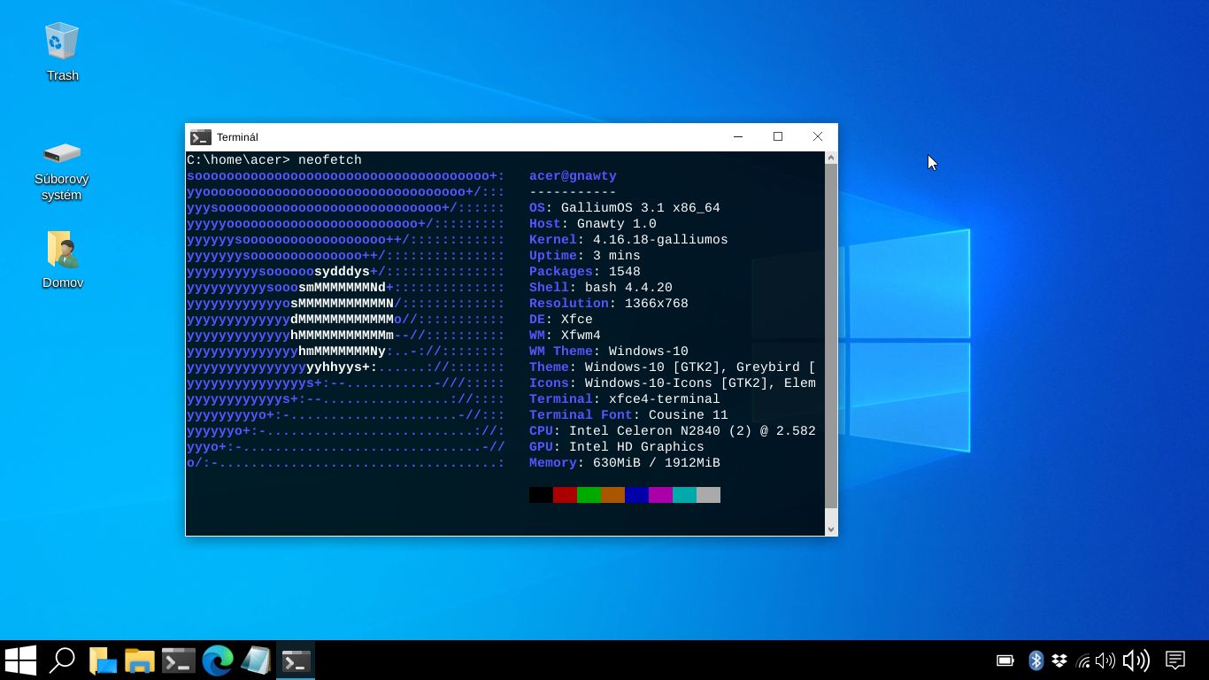This screenshot has width=1209, height=680.
Task: Select the Trash desktop icon
Action: pos(62,52)
